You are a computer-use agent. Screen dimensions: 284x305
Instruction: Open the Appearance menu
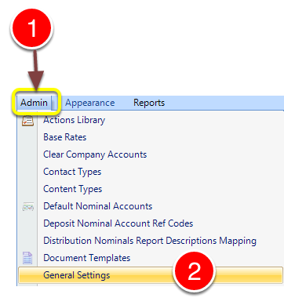(90, 103)
